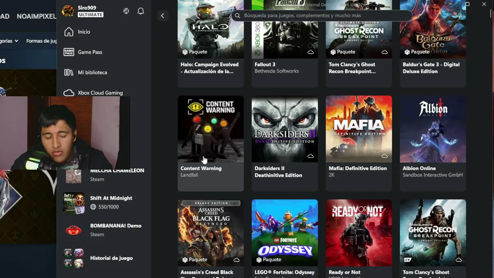Open the print queue icon near profile
Viewport: 494px width, 278px height.
pyautogui.click(x=126, y=11)
